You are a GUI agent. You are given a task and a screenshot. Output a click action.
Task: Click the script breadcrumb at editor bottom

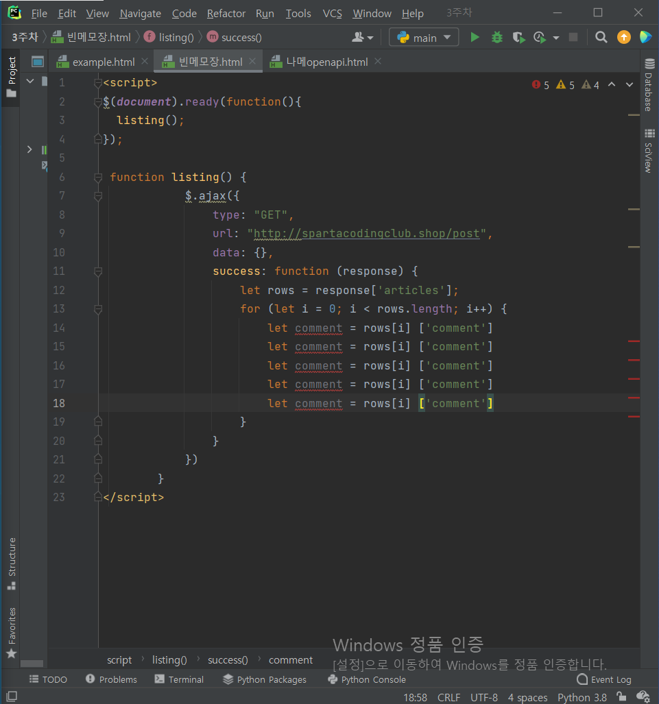point(119,660)
